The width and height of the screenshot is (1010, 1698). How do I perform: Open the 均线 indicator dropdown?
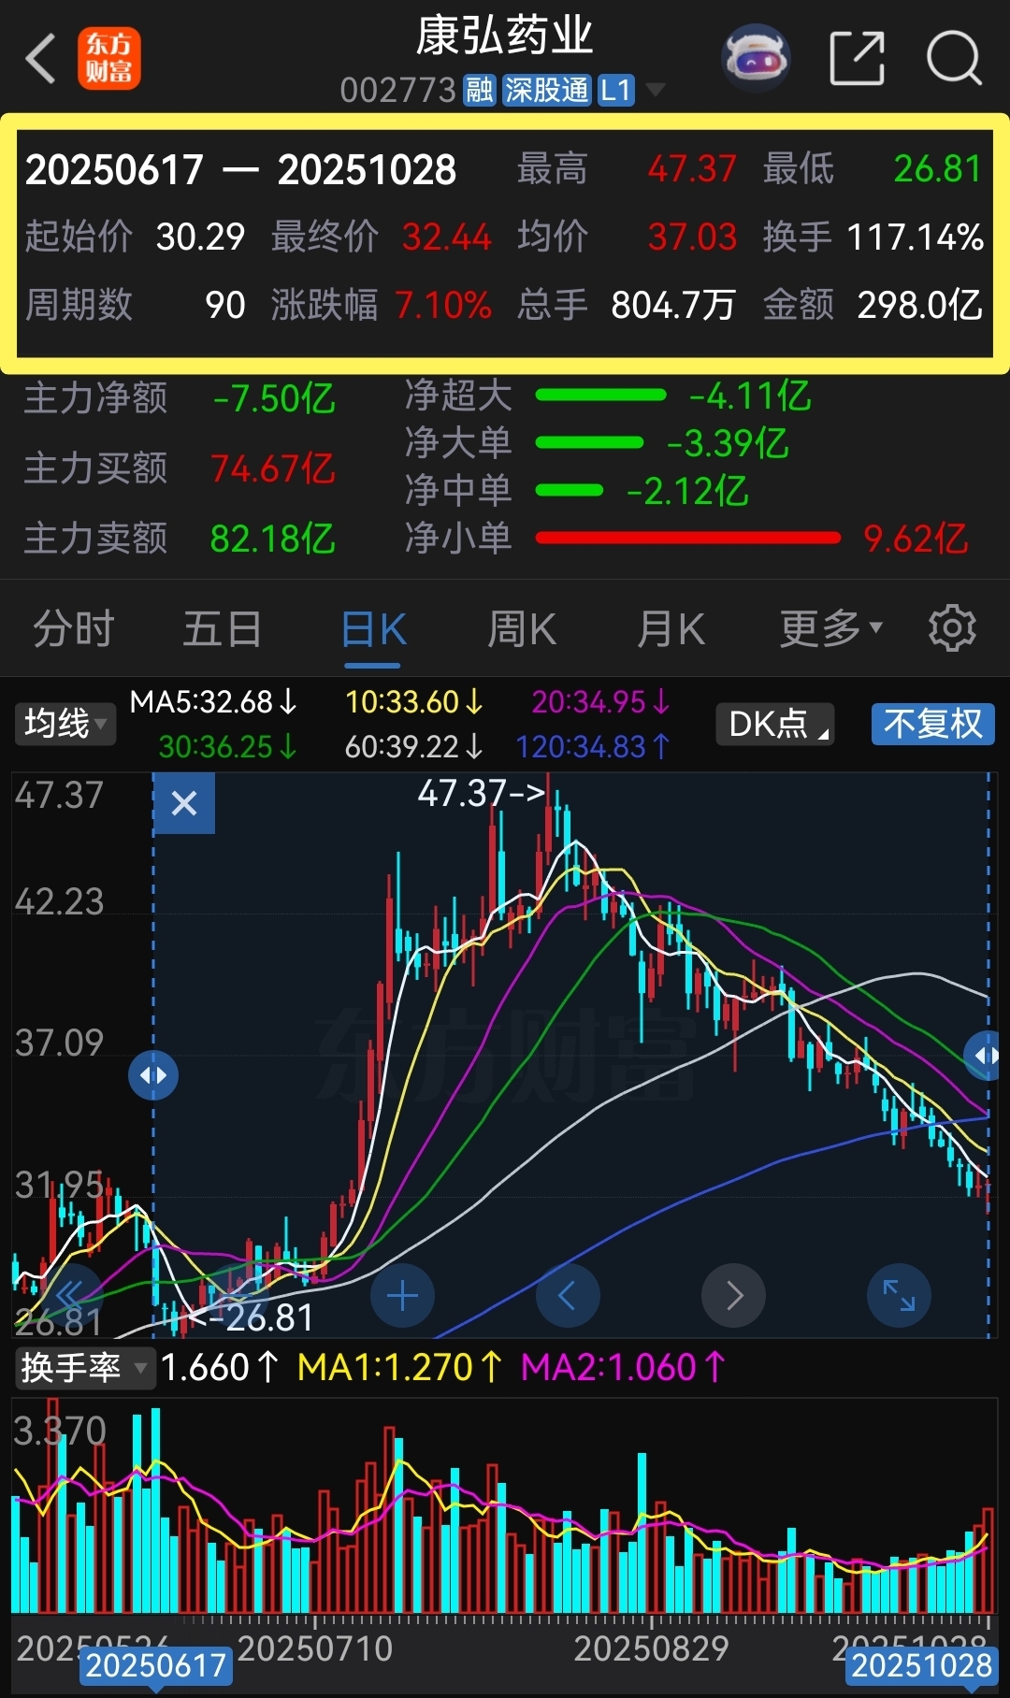(65, 724)
